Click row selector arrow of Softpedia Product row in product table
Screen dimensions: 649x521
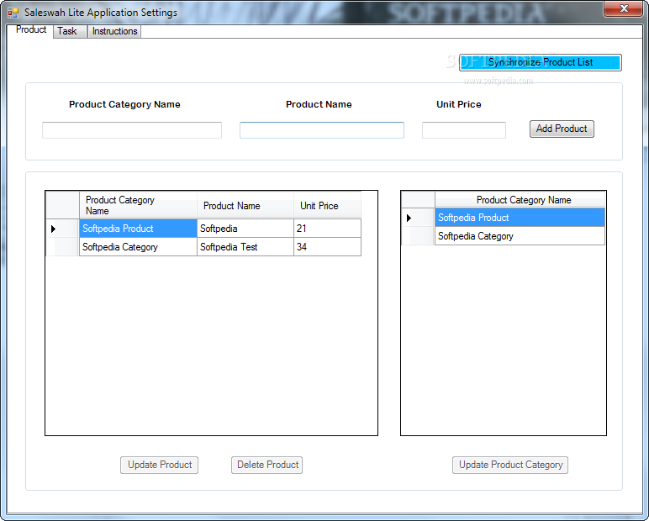(62, 229)
